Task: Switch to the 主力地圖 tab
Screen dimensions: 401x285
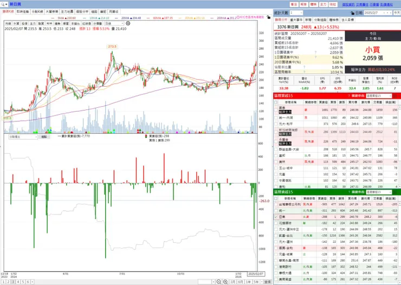Action: pos(67,12)
